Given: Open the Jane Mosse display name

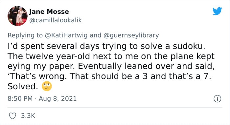Looking at the screenshot, I should [49, 11].
